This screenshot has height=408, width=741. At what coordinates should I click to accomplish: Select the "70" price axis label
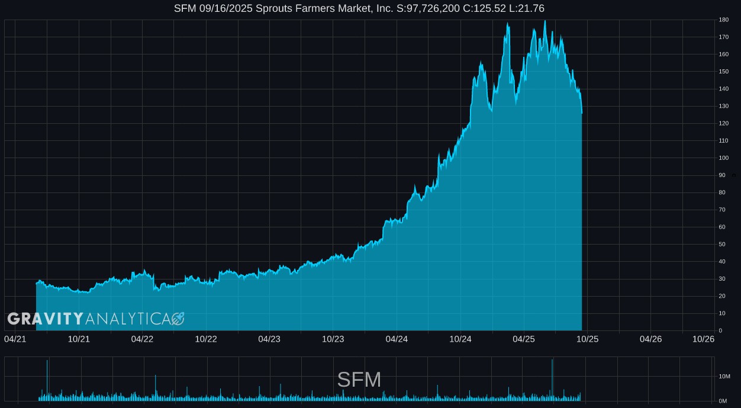coord(722,210)
